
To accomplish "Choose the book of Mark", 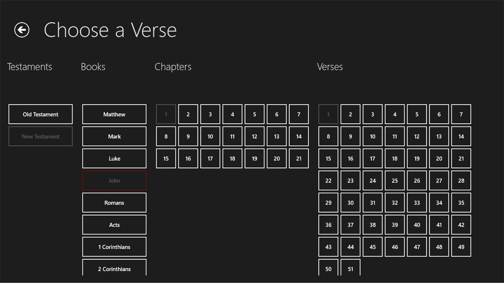I will click(114, 136).
